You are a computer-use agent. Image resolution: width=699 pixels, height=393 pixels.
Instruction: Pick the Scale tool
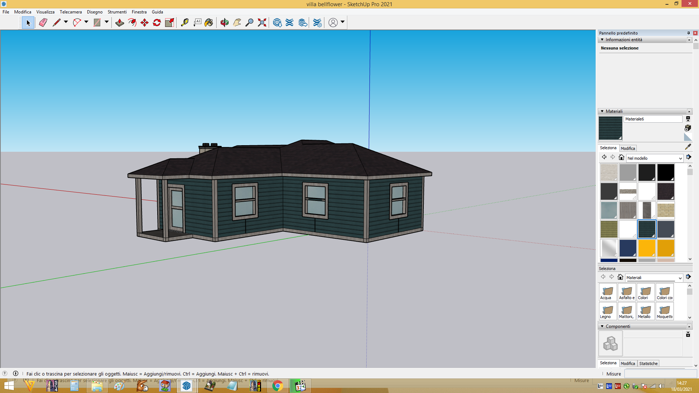pyautogui.click(x=169, y=23)
